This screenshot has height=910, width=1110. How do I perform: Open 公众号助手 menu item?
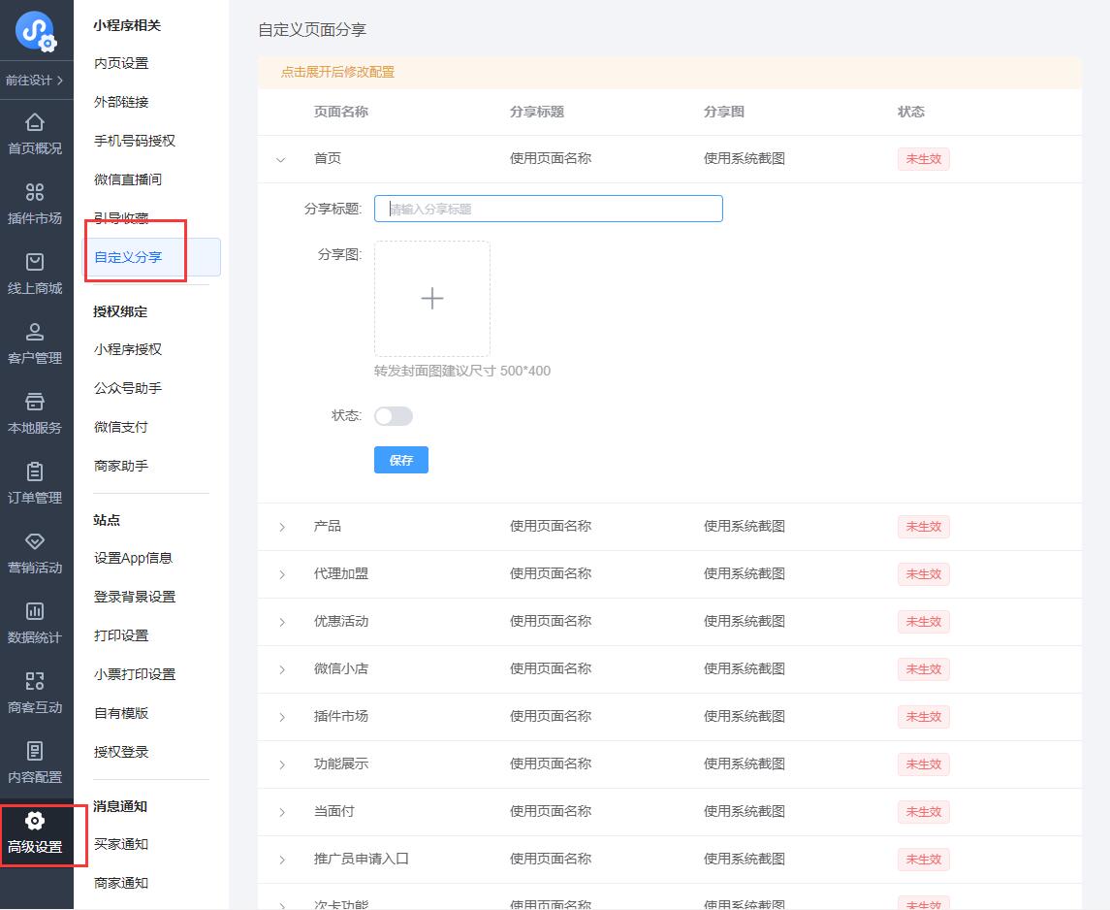click(128, 388)
